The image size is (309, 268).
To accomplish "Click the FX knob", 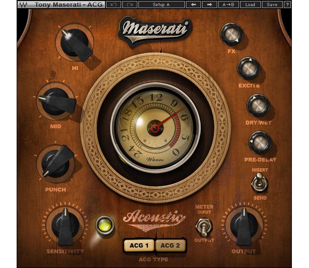I will (232, 34).
